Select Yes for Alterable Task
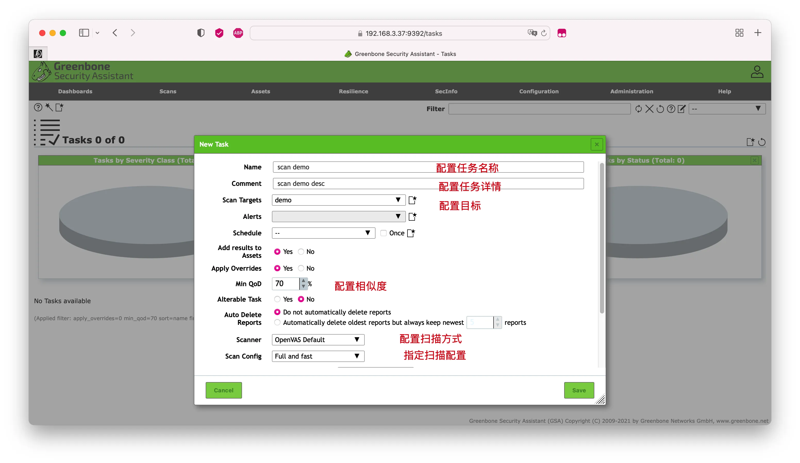The width and height of the screenshot is (800, 463). pyautogui.click(x=277, y=299)
